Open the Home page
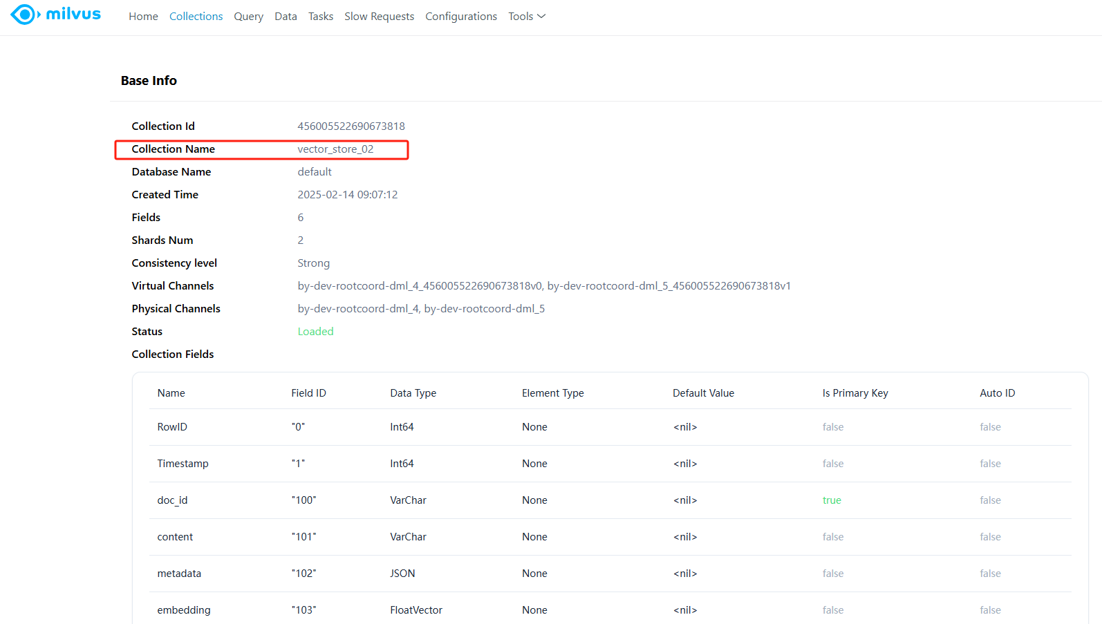Screen dimensions: 1102x624 [x=143, y=17]
